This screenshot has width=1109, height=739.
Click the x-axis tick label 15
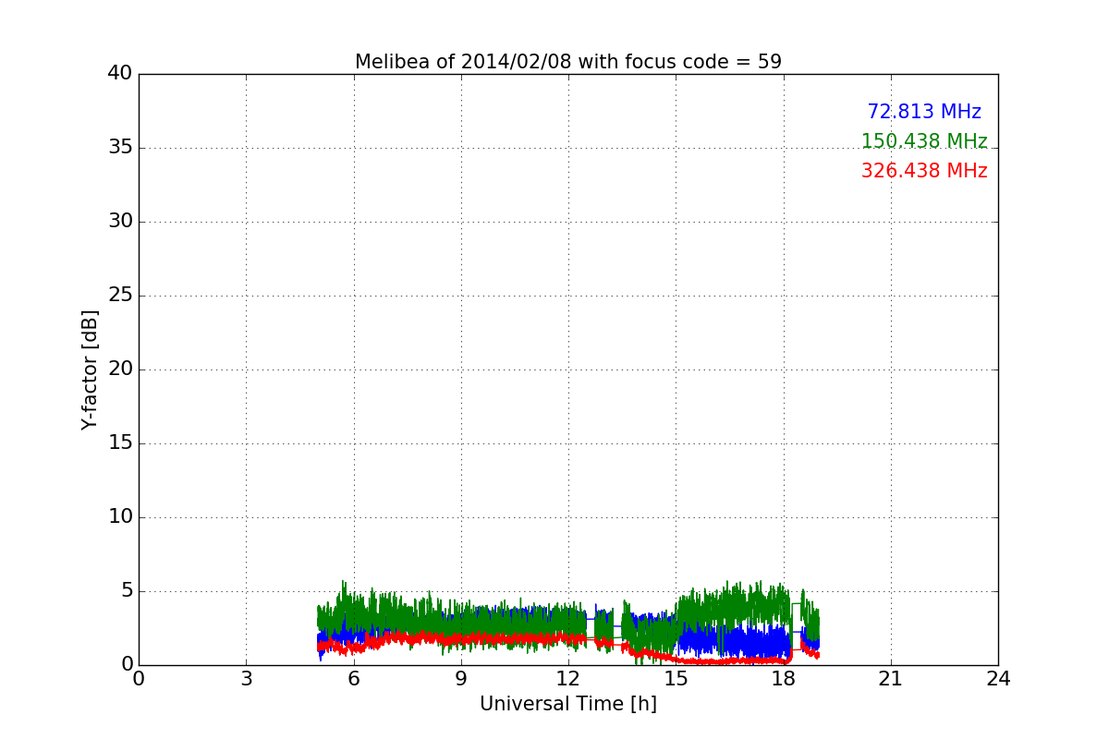click(x=676, y=678)
